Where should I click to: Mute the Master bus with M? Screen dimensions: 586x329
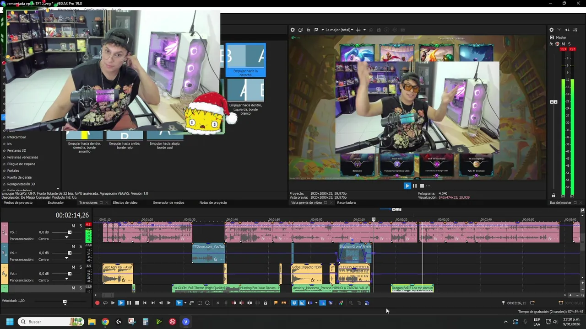563,44
